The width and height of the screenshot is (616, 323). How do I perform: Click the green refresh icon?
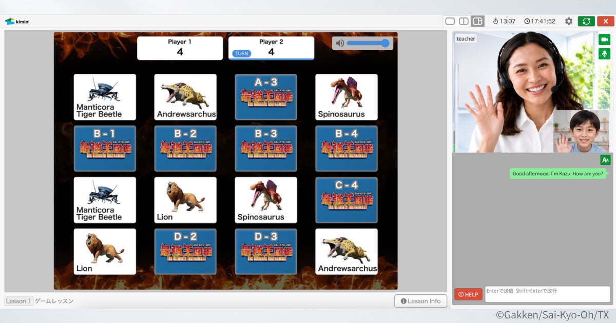click(x=586, y=21)
